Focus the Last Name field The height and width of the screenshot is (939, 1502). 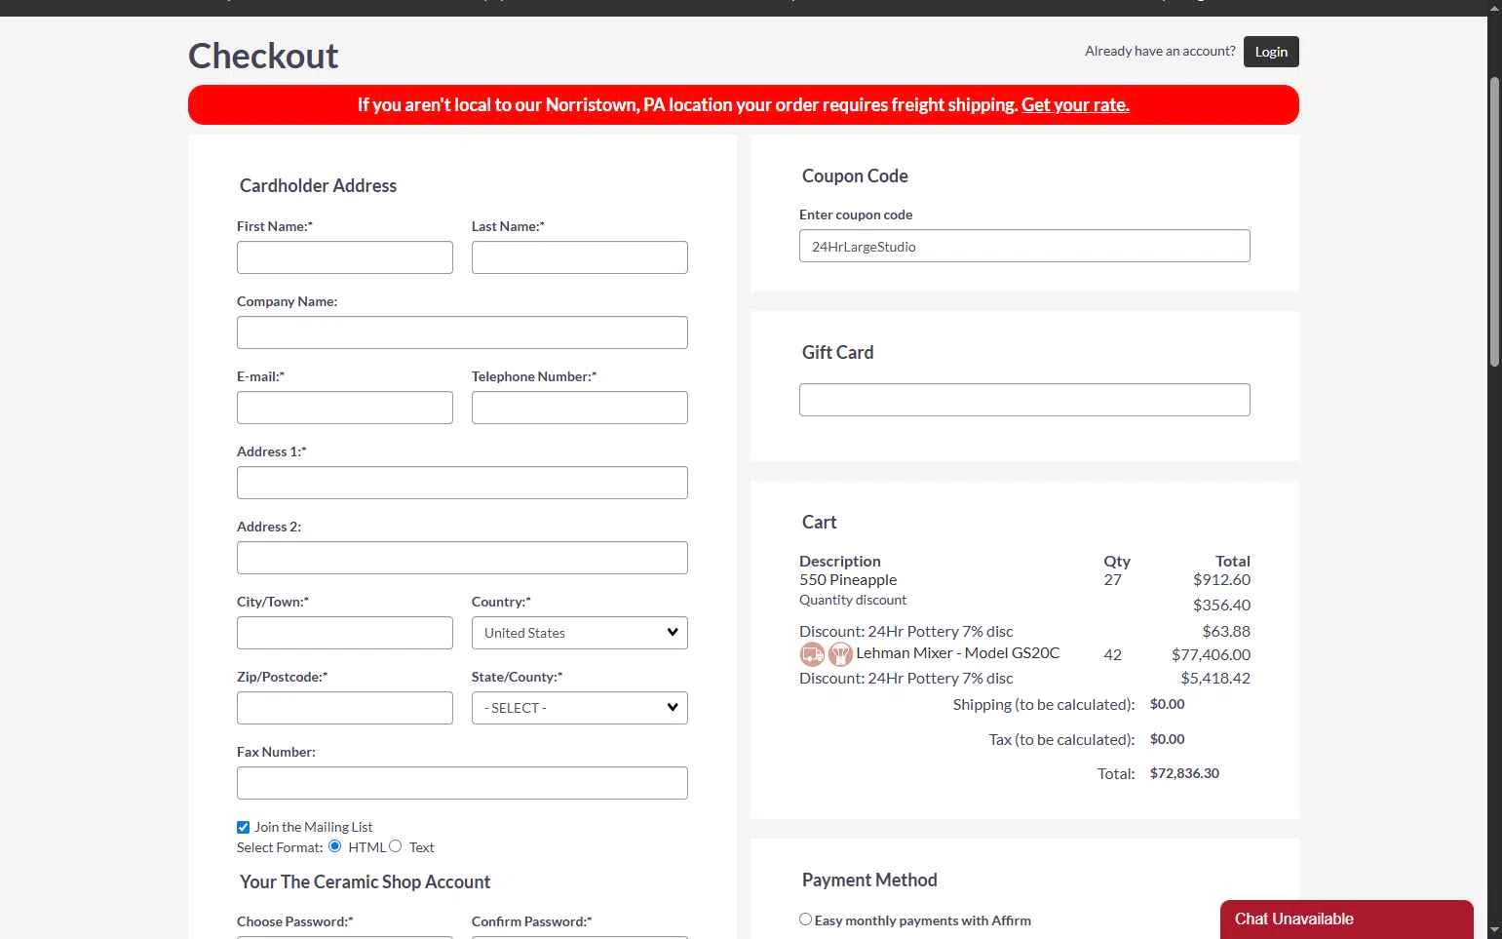click(x=579, y=257)
